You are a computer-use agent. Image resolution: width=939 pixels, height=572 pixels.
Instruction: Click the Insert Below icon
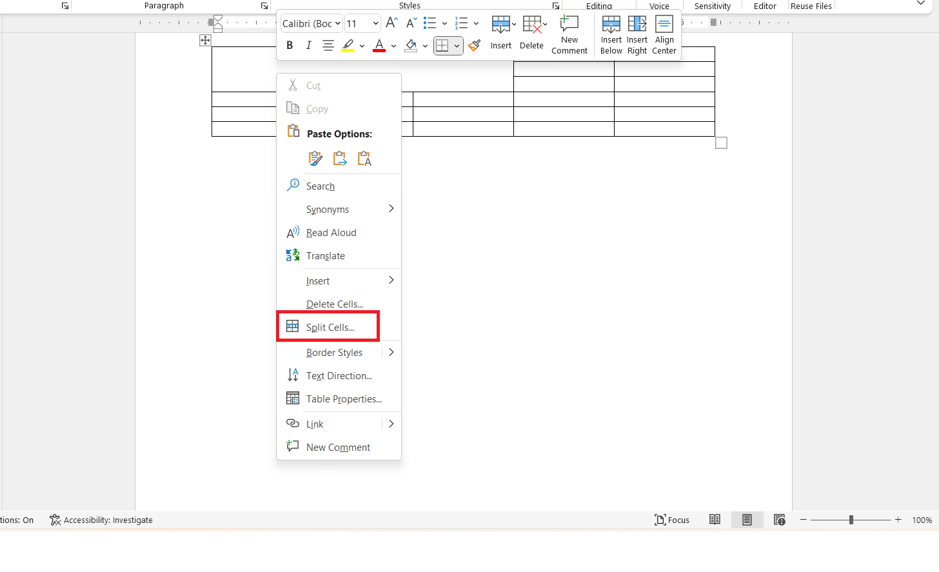click(x=611, y=35)
